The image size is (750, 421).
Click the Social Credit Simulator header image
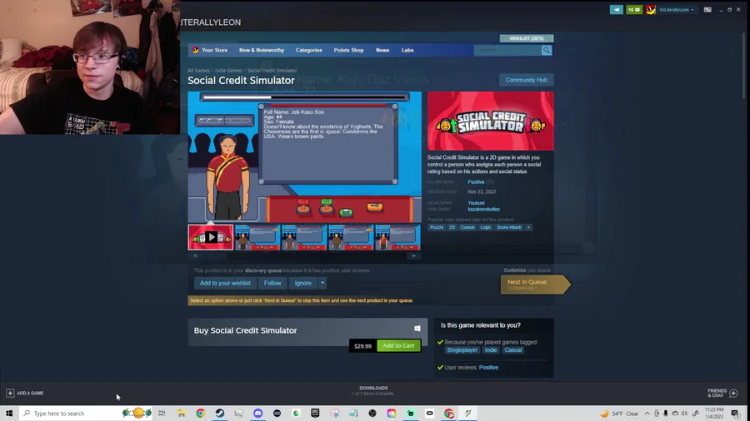(x=491, y=121)
